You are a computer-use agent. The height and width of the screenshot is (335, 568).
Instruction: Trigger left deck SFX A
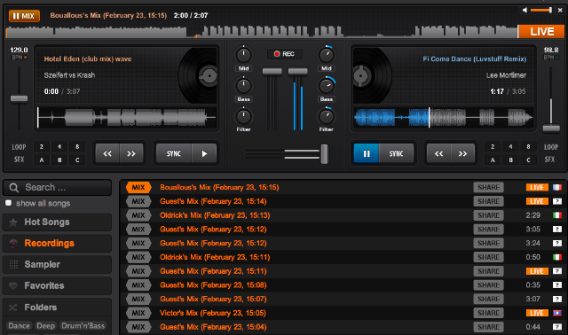(x=42, y=160)
